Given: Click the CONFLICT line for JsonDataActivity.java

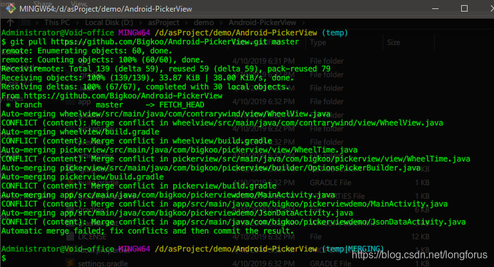Looking at the screenshot, I should click(x=233, y=222).
